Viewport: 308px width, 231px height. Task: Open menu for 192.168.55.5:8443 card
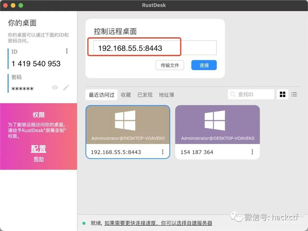click(163, 152)
